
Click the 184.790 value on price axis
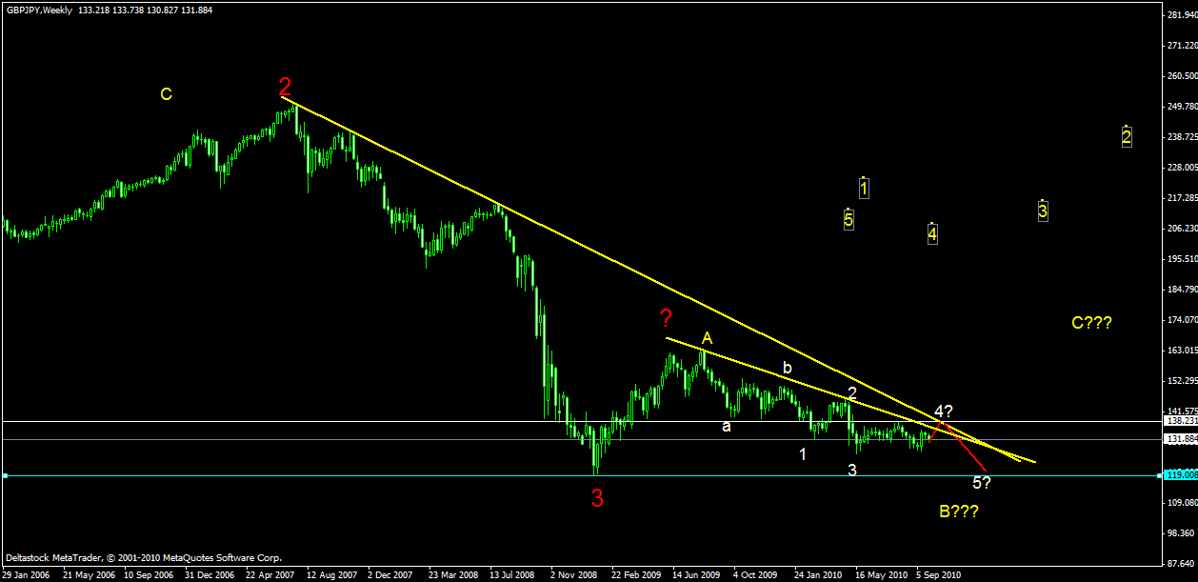[x=1181, y=289]
